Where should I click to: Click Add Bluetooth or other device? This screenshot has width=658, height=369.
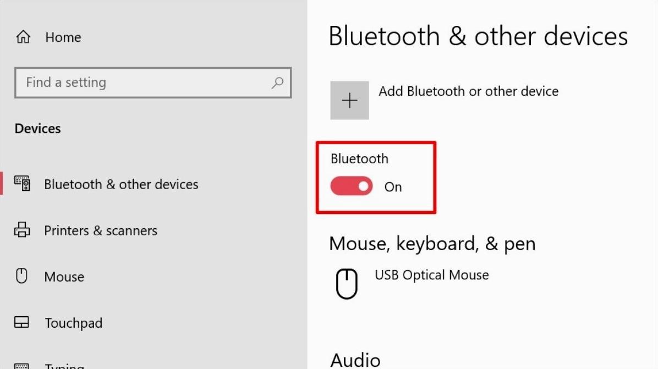point(469,91)
